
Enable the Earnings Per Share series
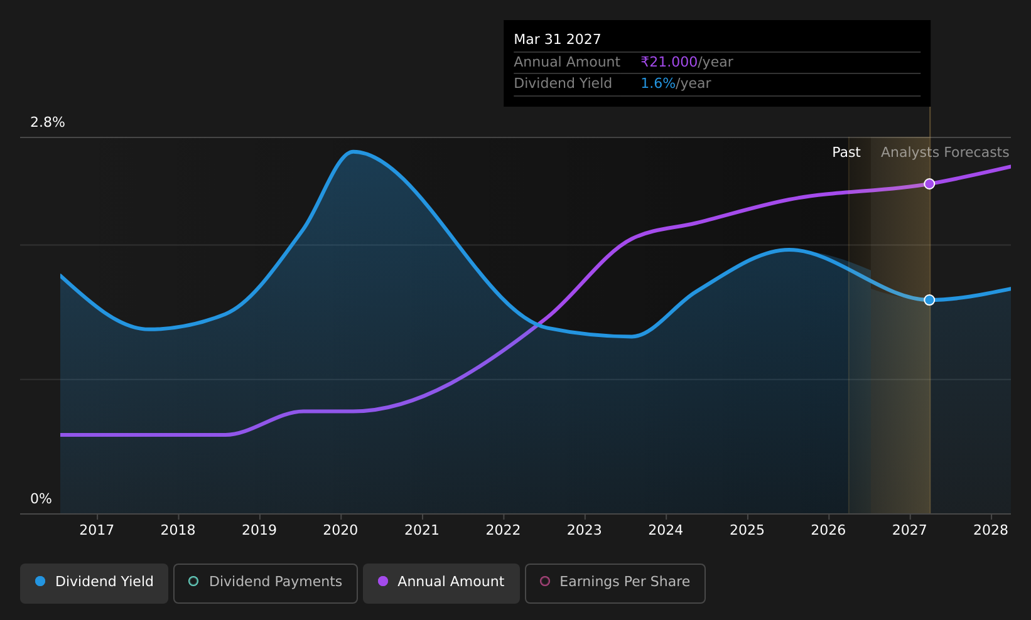coord(615,583)
